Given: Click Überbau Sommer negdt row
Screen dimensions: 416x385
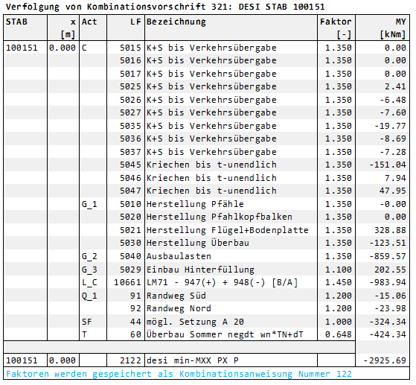Looking at the screenshot, I should [x=206, y=334].
